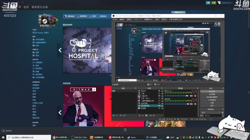Click the 退出 button in OBS
The image size is (250, 140).
212,106
